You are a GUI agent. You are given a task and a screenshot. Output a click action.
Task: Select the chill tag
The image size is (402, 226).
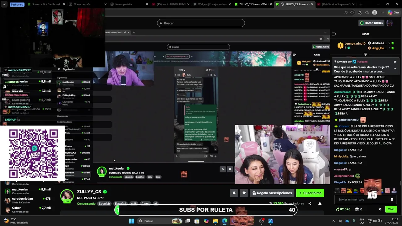click(x=134, y=204)
